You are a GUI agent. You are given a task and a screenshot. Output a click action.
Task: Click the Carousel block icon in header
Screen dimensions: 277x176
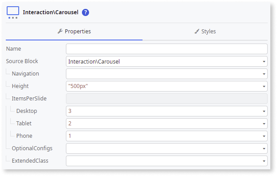13,12
